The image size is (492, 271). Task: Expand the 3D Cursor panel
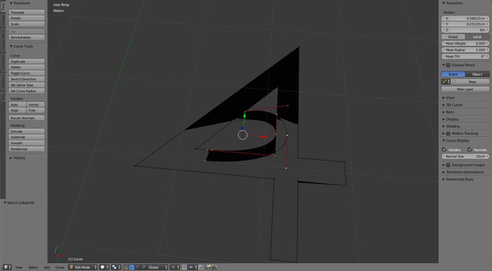pos(454,105)
